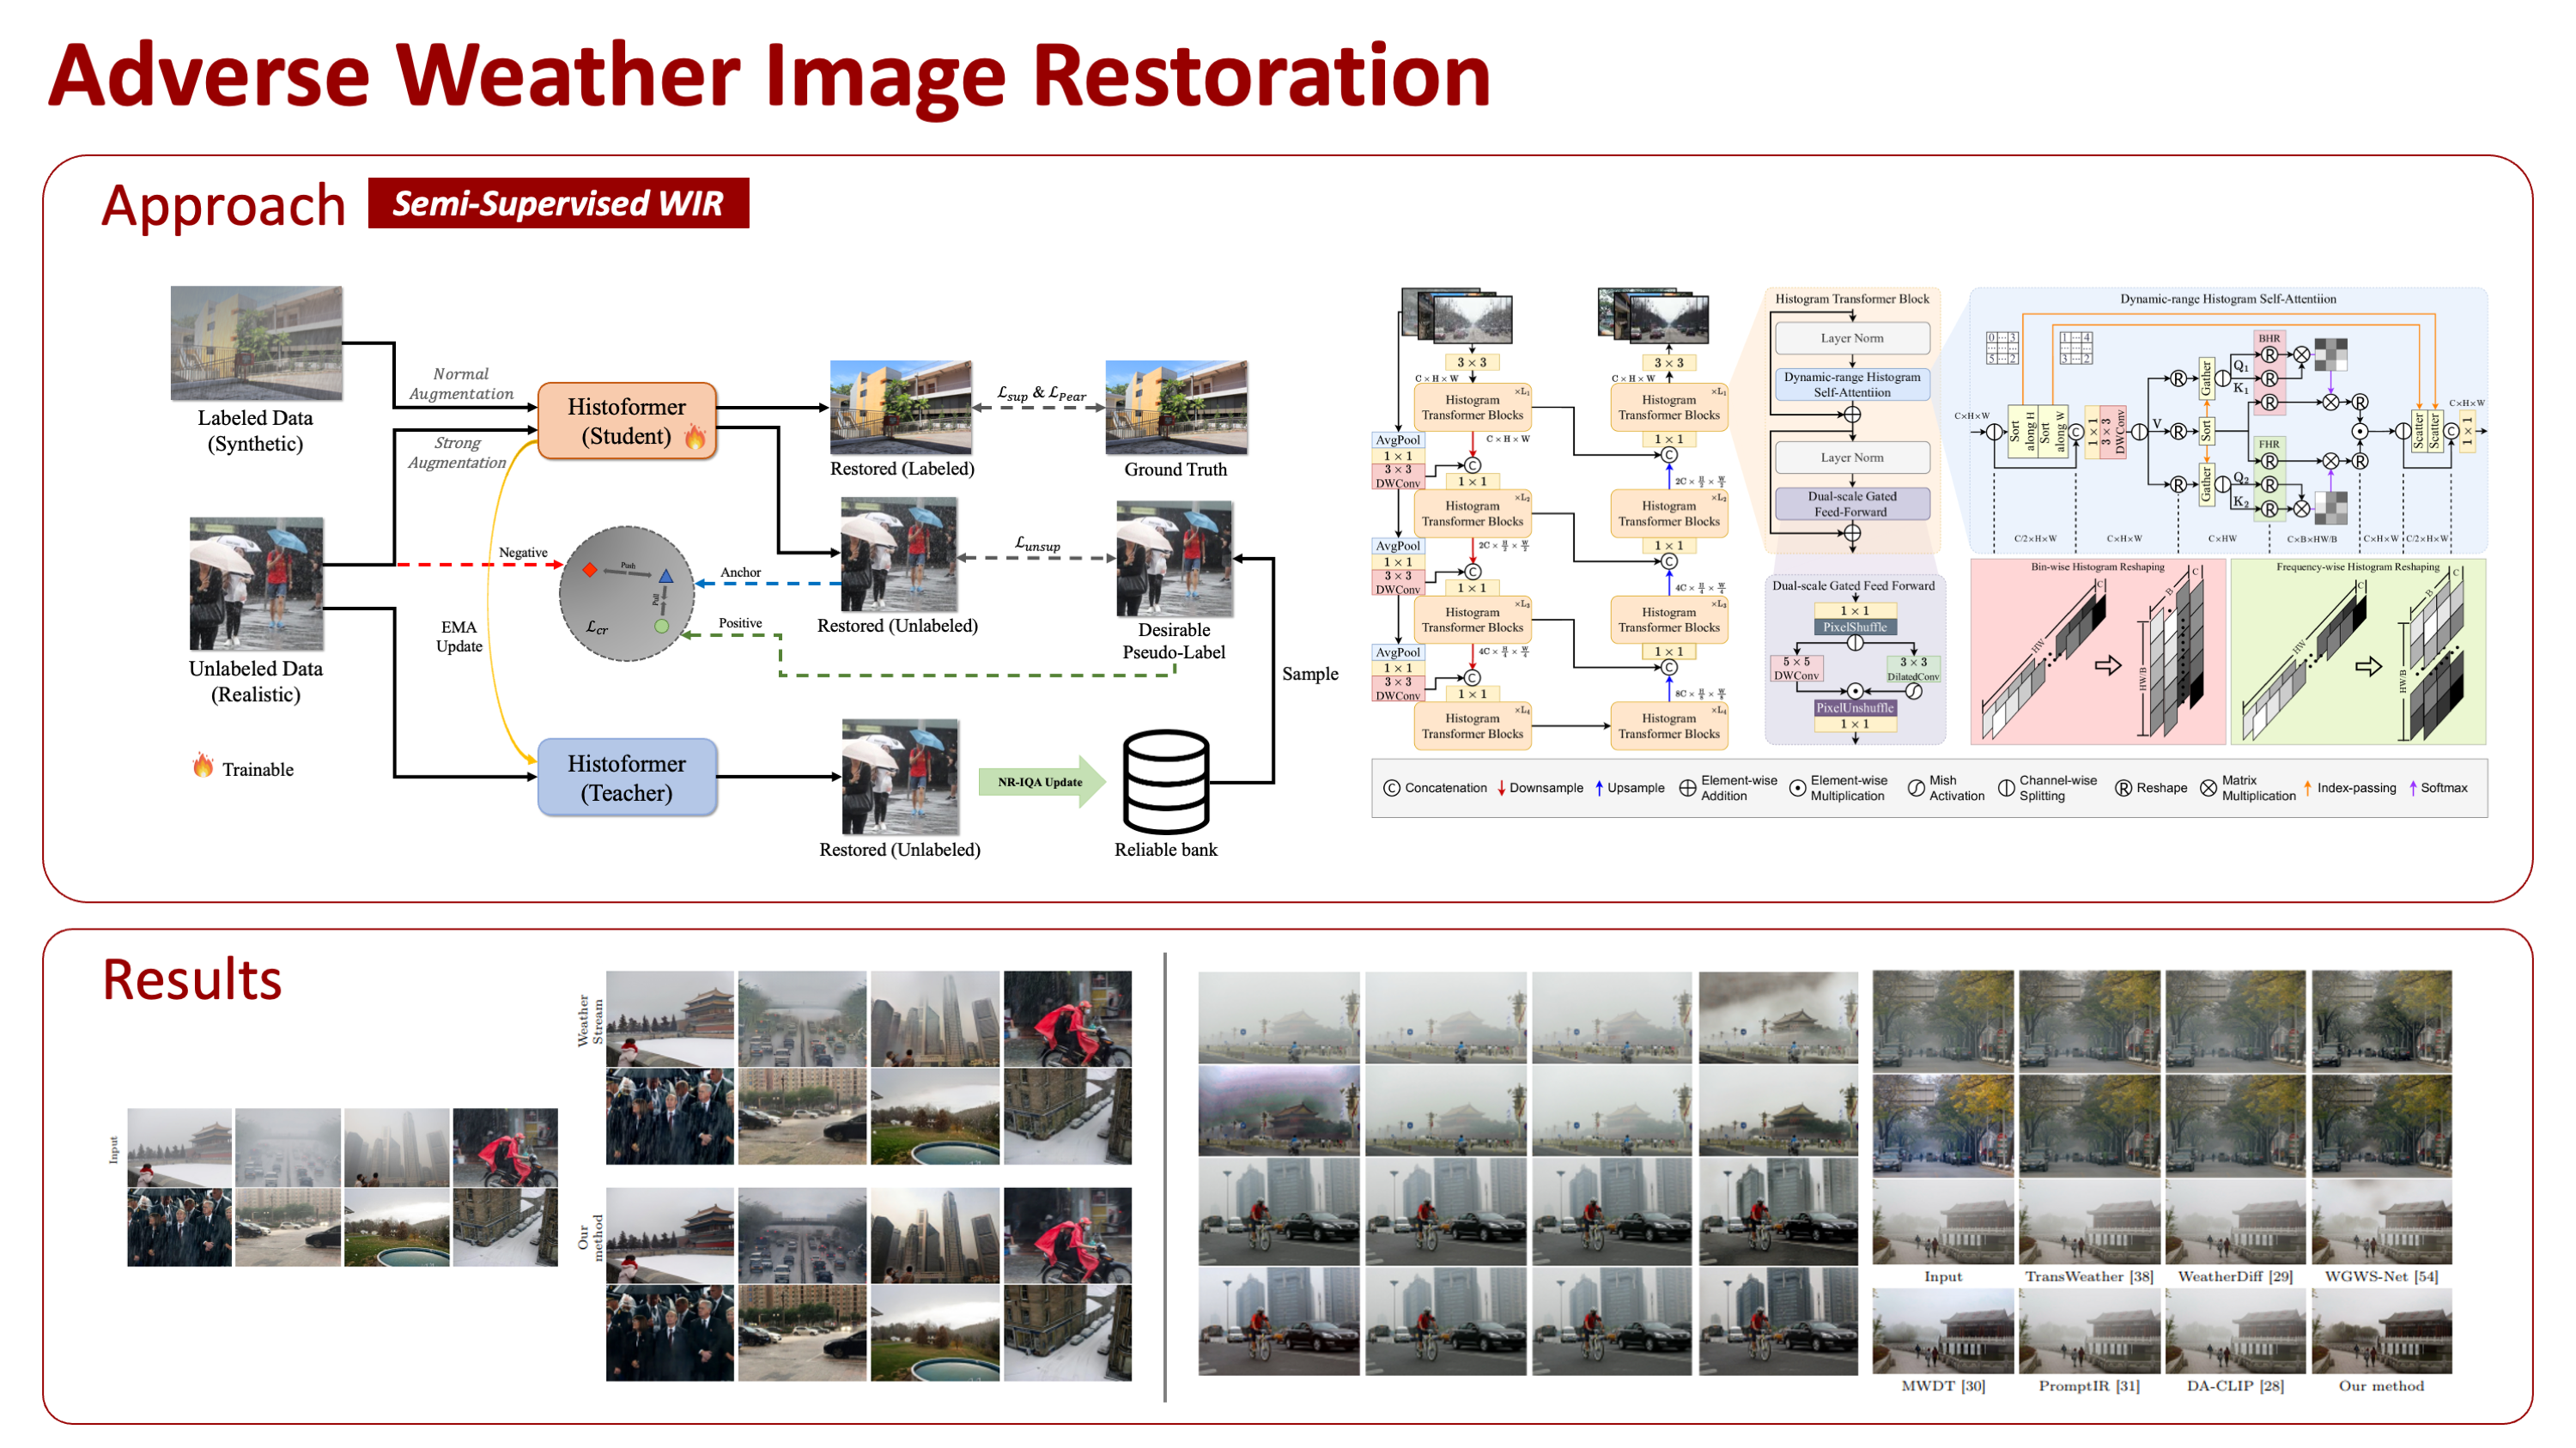
Task: Click the red Downsample arrow in legend
Action: click(x=1501, y=789)
